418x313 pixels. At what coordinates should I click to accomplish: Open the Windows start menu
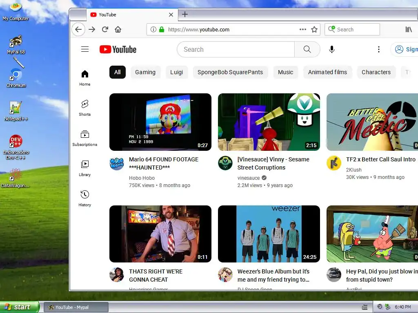20,307
